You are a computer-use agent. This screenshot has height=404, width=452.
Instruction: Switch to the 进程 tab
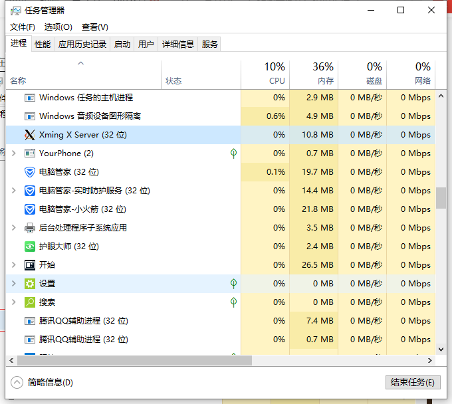pyautogui.click(x=19, y=43)
